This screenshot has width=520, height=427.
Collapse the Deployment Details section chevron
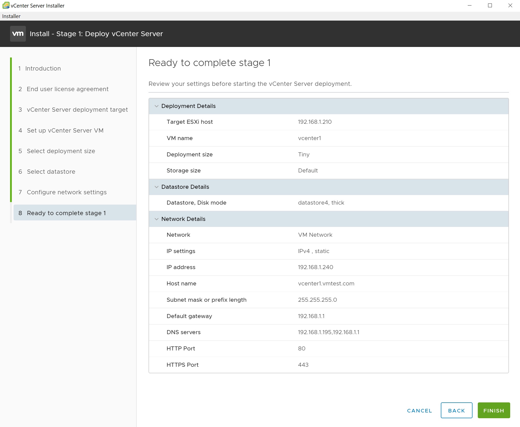pos(157,106)
